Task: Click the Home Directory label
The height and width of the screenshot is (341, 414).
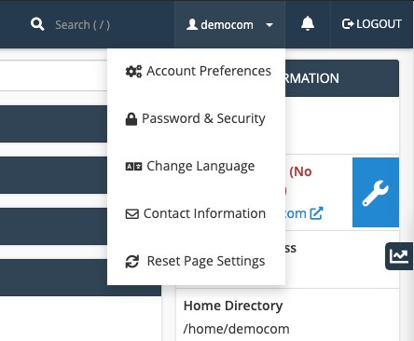Action: [233, 306]
